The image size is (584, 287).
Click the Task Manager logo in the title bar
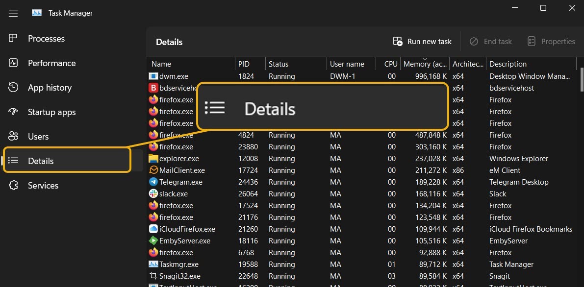pos(36,13)
